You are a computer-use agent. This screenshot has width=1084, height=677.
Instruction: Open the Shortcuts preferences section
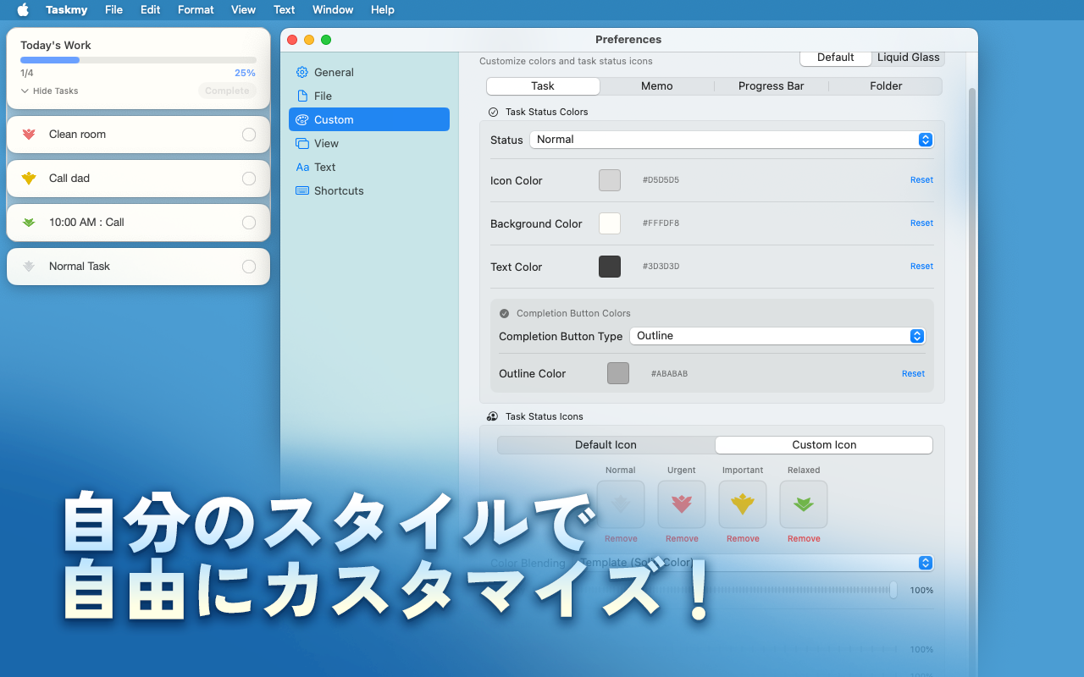pos(338,191)
